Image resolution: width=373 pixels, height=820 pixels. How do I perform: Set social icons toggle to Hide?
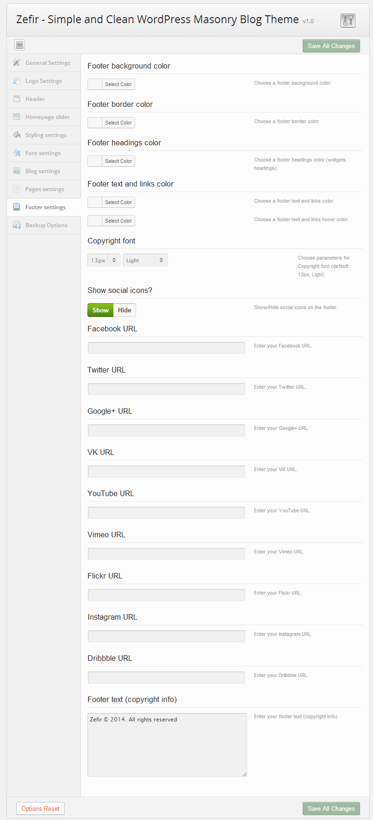(x=124, y=310)
